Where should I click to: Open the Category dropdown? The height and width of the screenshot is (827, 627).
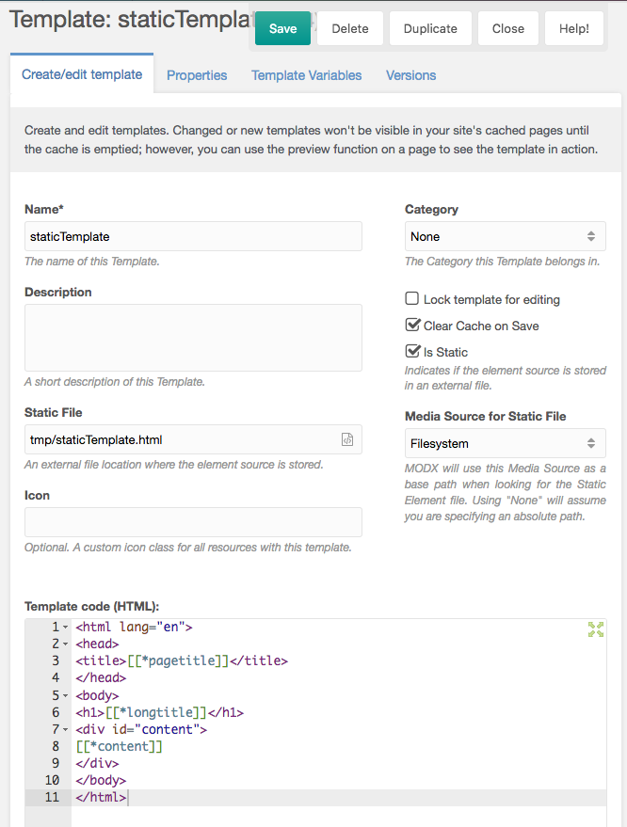(x=505, y=236)
